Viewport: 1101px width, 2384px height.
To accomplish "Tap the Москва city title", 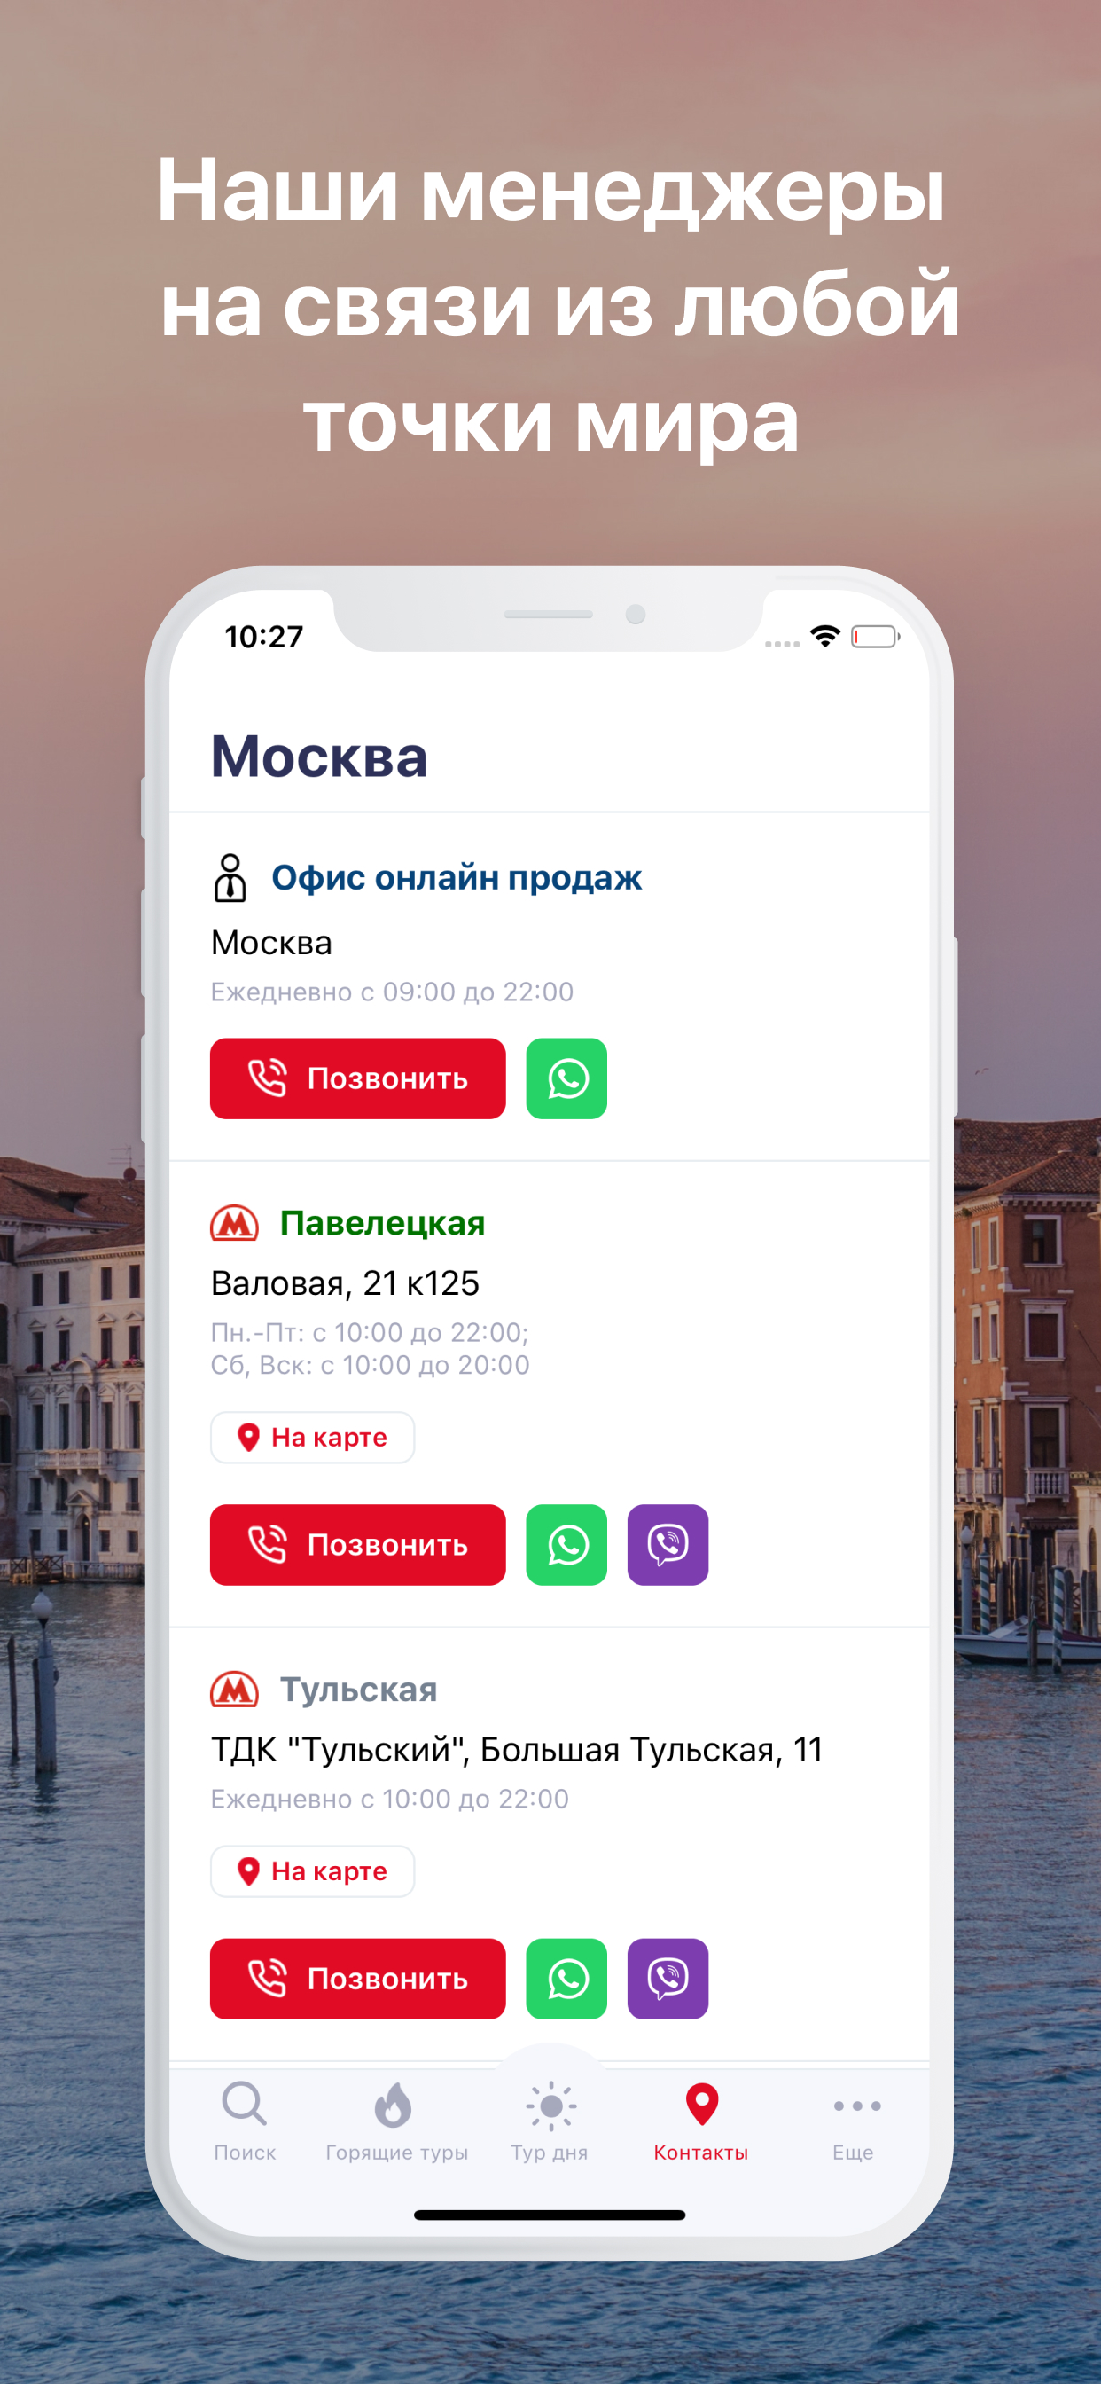I will [319, 757].
